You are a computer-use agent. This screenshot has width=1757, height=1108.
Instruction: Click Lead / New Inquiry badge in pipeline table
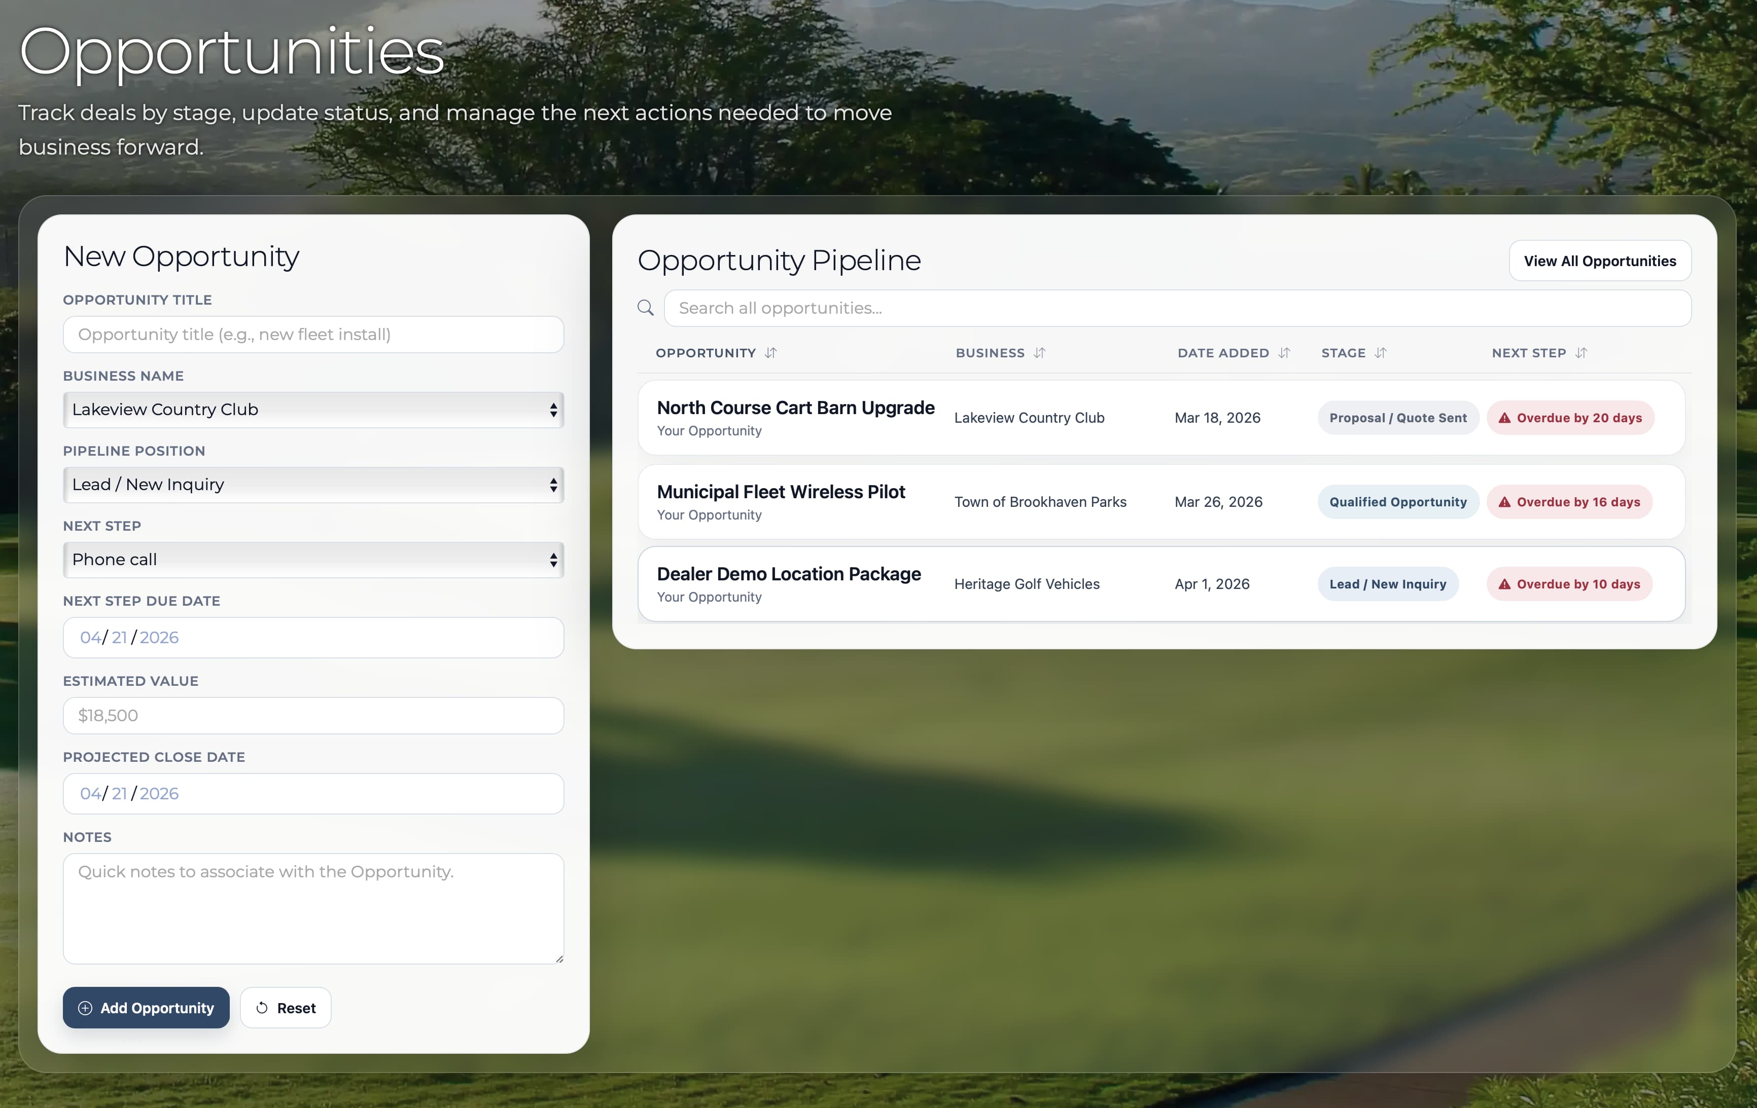1388,584
